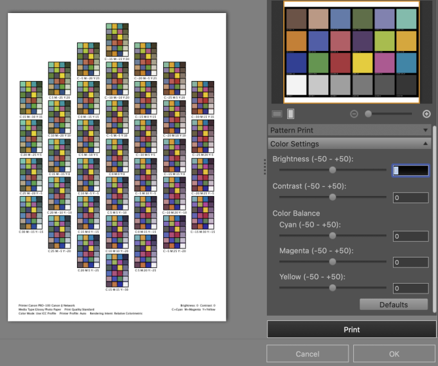Click the Cancel button
The width and height of the screenshot is (438, 366).
[307, 354]
